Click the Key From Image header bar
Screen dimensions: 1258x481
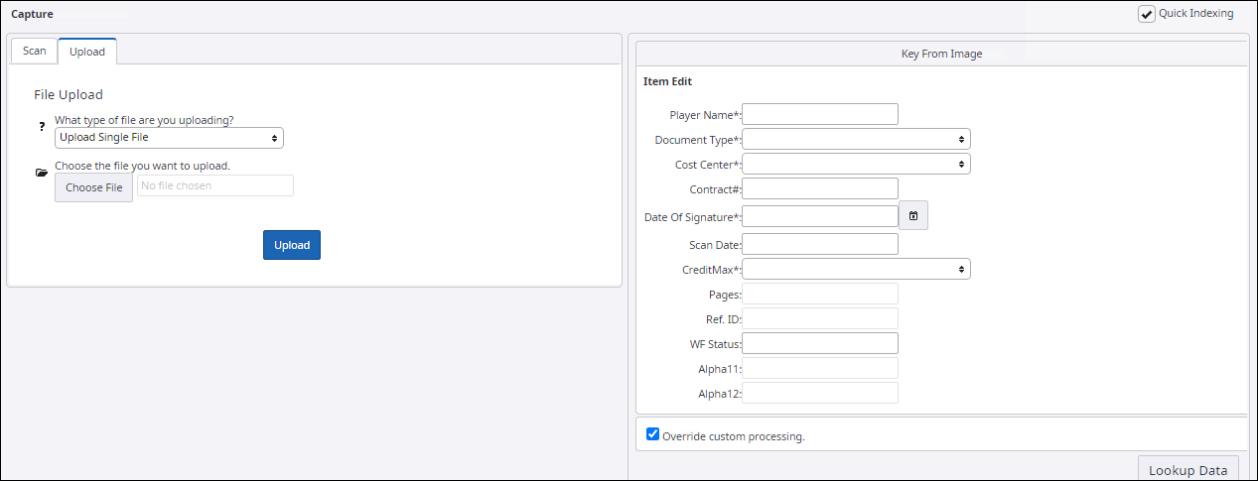[940, 54]
